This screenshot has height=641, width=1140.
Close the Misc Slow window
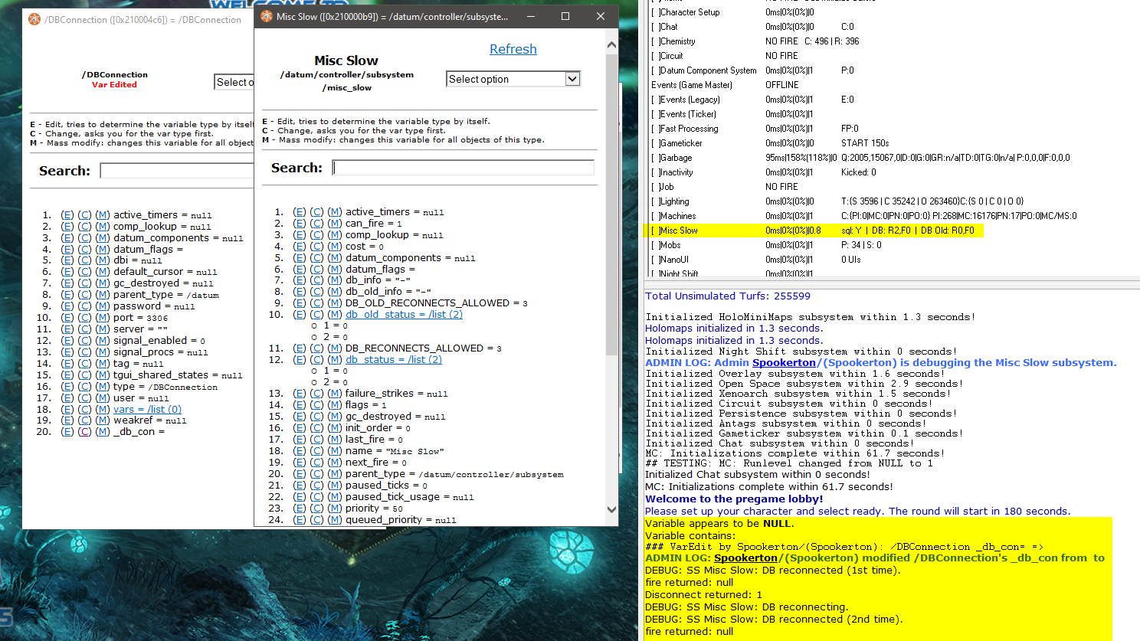pos(601,16)
